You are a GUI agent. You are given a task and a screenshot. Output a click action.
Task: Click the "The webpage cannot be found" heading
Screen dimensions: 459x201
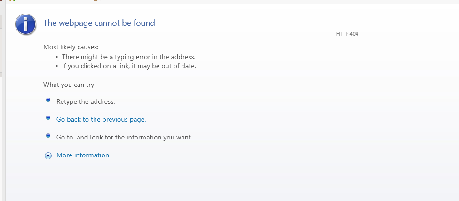point(99,23)
